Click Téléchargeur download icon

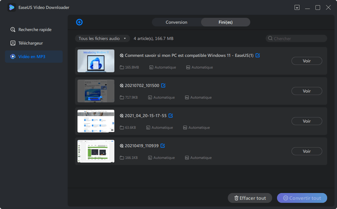[x=13, y=43]
